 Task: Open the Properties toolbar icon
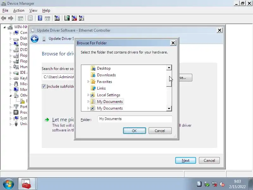(30, 18)
